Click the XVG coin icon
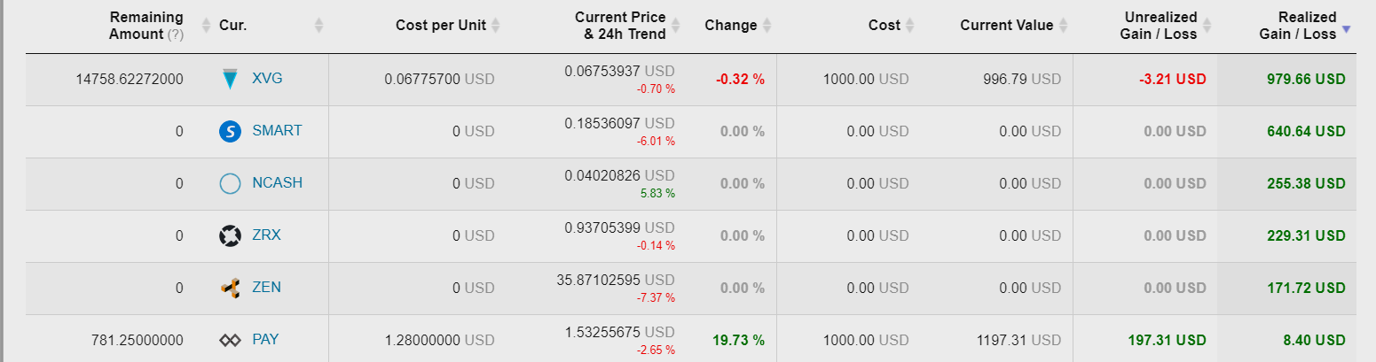This screenshot has height=362, width=1376. (x=231, y=79)
